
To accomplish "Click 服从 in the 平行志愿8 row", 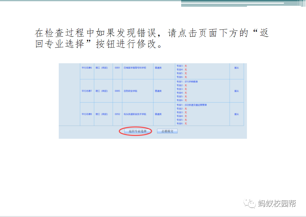I will pyautogui.click(x=236, y=114).
